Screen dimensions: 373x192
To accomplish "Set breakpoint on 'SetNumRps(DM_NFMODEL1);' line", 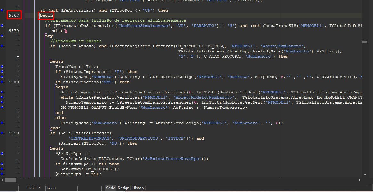I will click(x=2, y=169).
